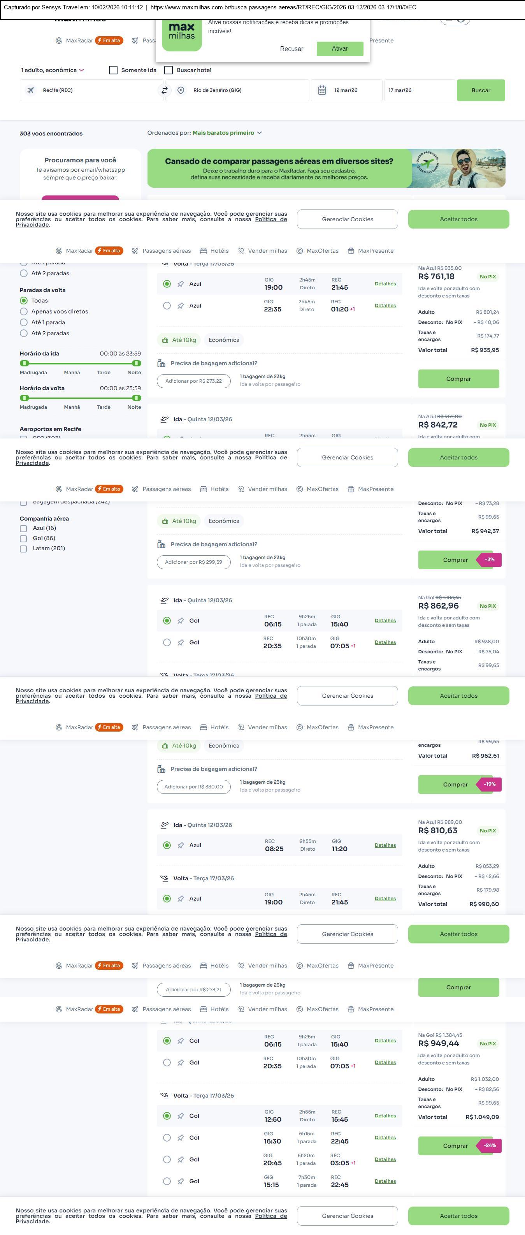Open the 17 mar/26 return date picker
Screen dimensions: 525x1235
tap(419, 90)
